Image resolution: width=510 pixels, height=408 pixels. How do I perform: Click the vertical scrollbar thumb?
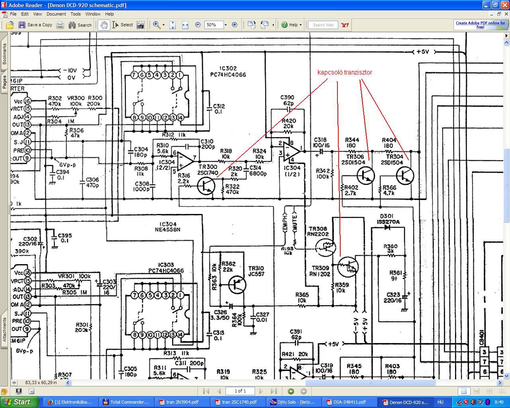(x=507, y=185)
